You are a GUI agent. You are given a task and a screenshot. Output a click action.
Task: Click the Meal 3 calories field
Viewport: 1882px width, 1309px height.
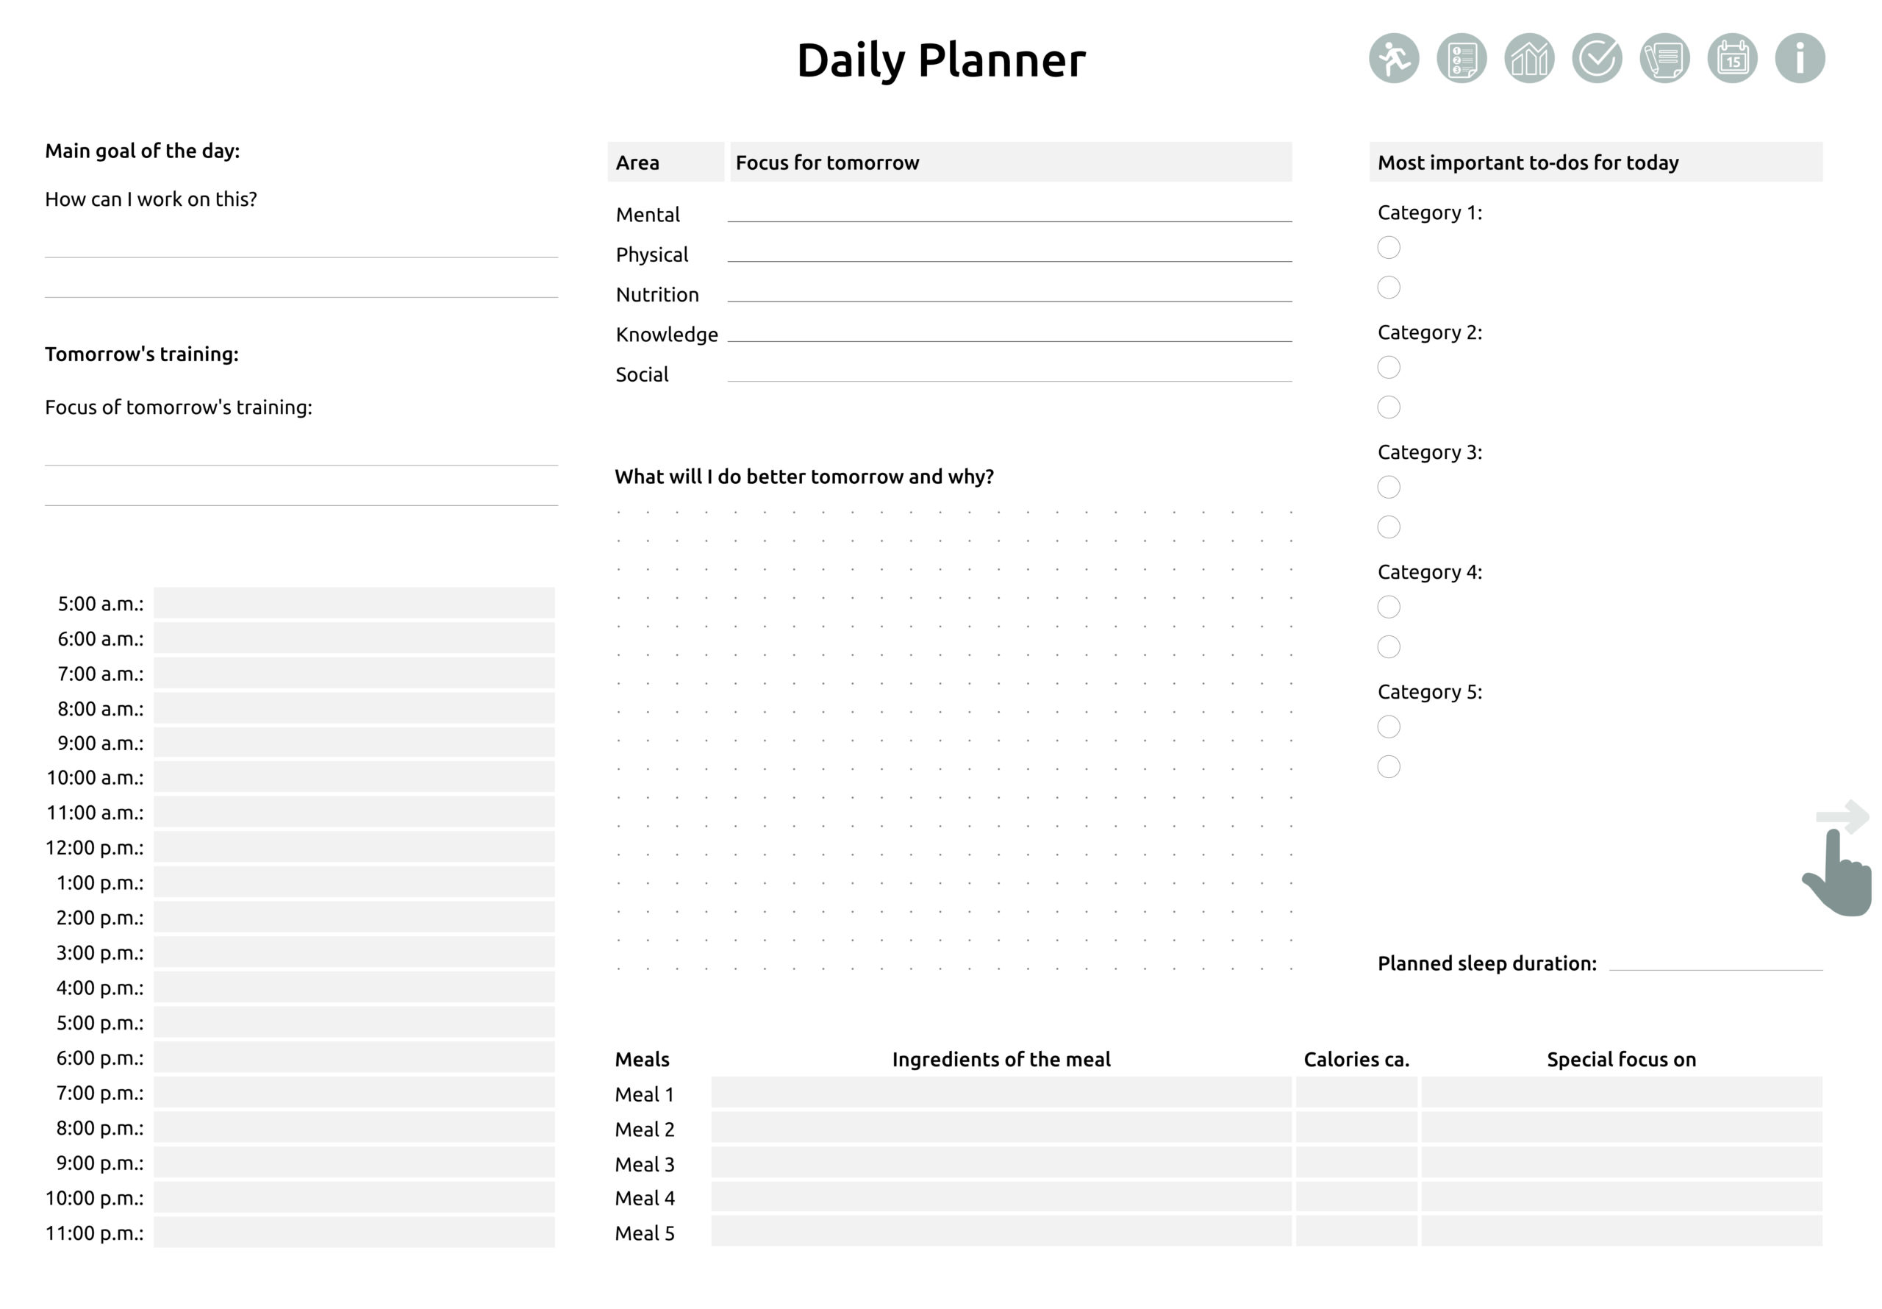[1356, 1163]
